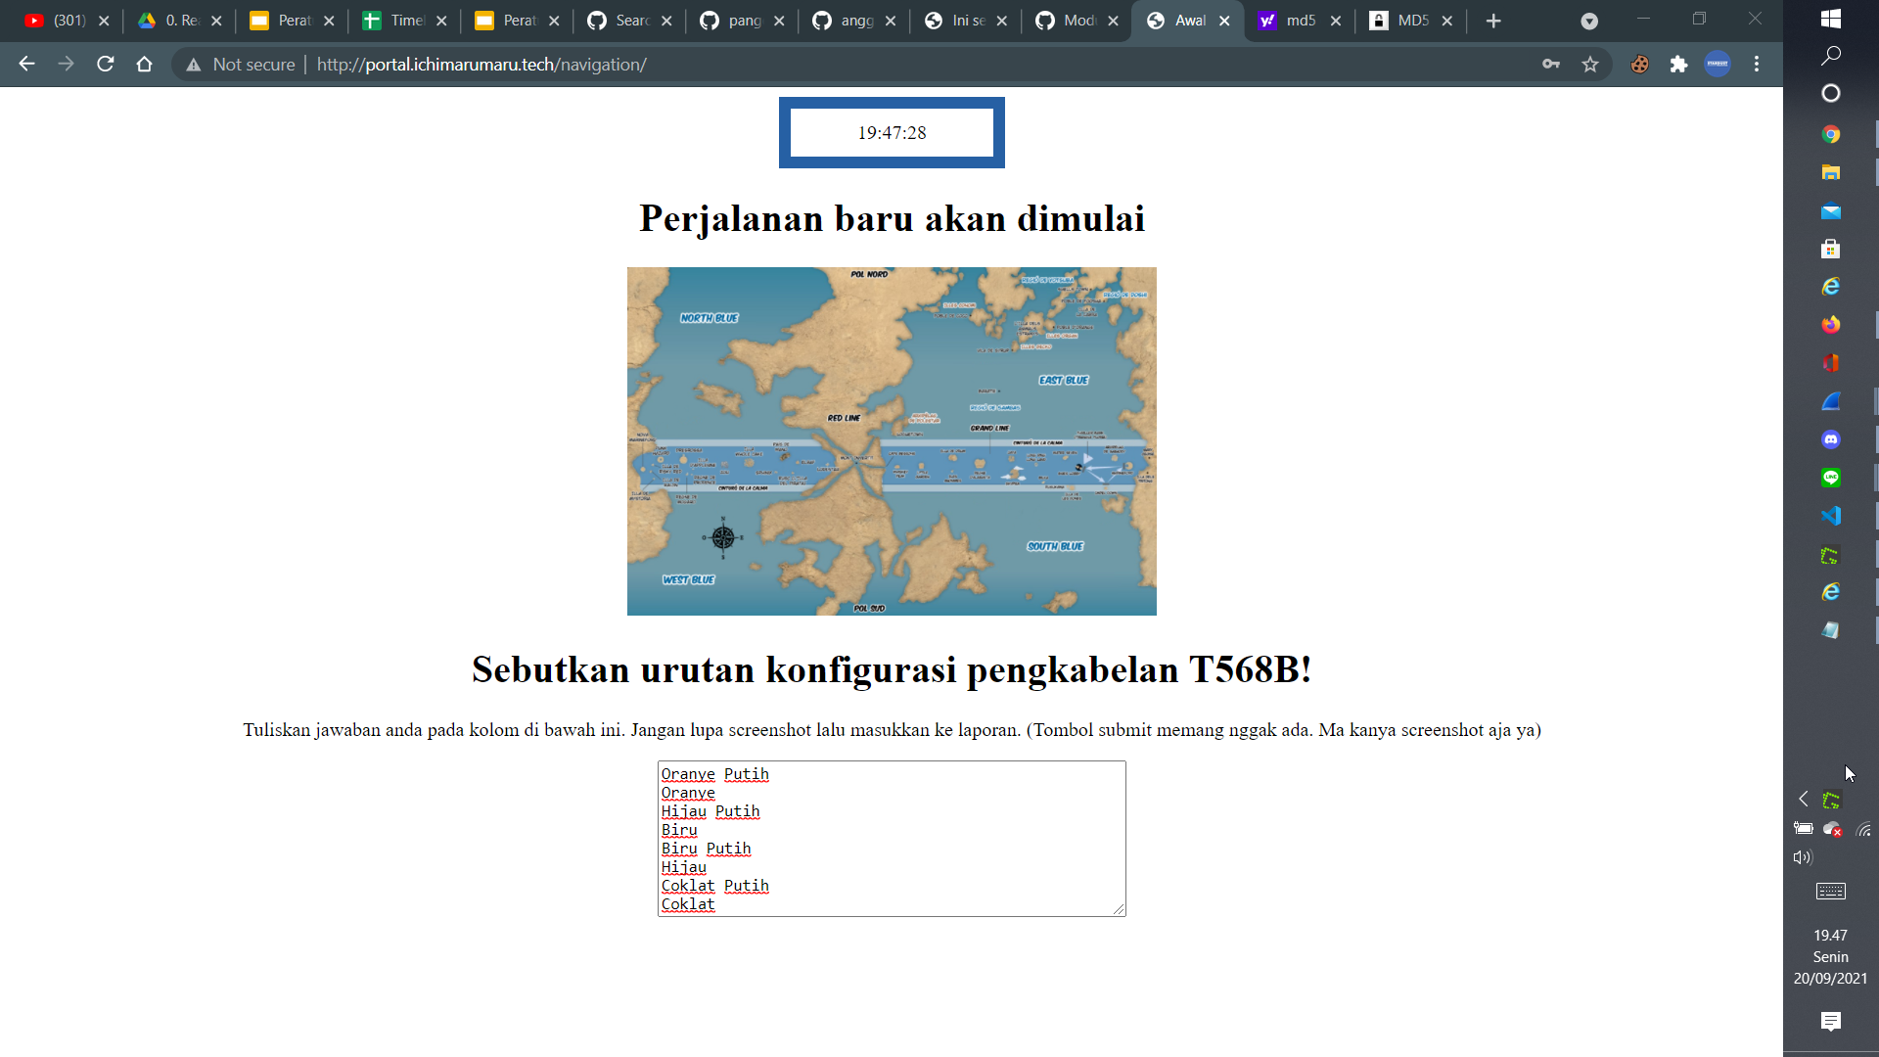Open Chrome from the taskbar
Viewport: 1879px width, 1057px height.
tap(1831, 134)
